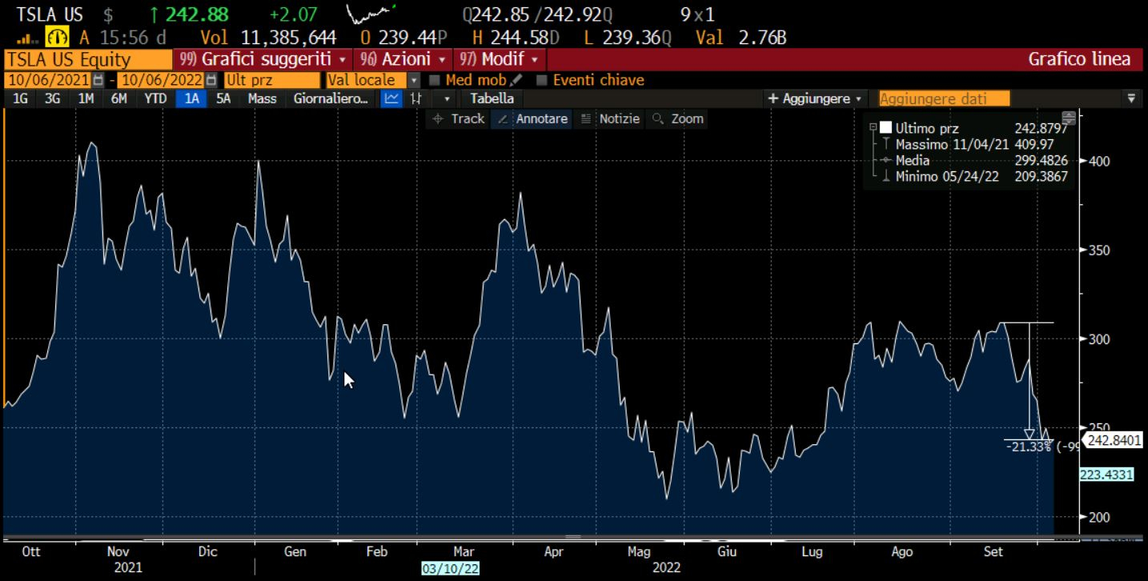This screenshot has height=581, width=1148.
Task: Click the Media line icon in legend
Action: [885, 160]
